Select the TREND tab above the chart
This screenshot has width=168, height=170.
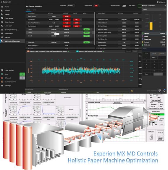coord(135,51)
